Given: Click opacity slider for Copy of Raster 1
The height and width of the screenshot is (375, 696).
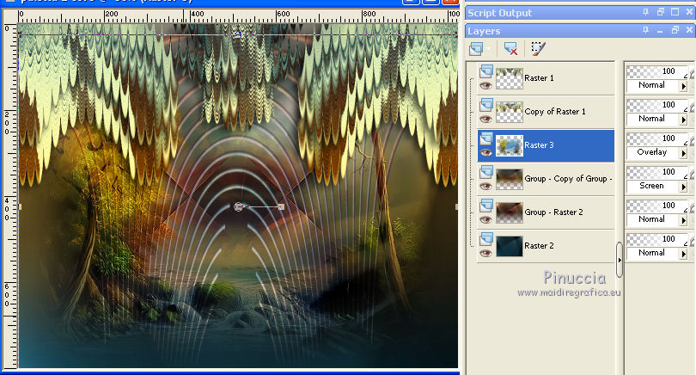Looking at the screenshot, I should 657,105.
